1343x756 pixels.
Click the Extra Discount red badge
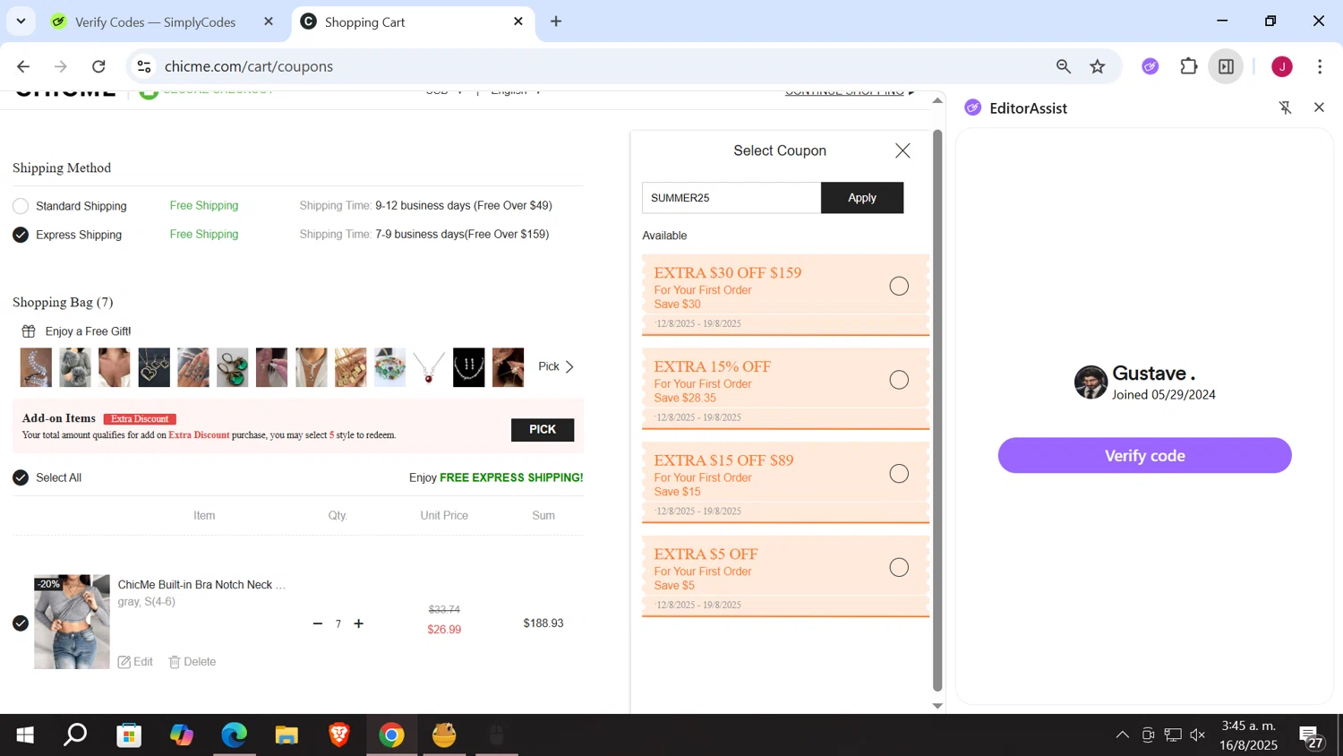click(140, 419)
